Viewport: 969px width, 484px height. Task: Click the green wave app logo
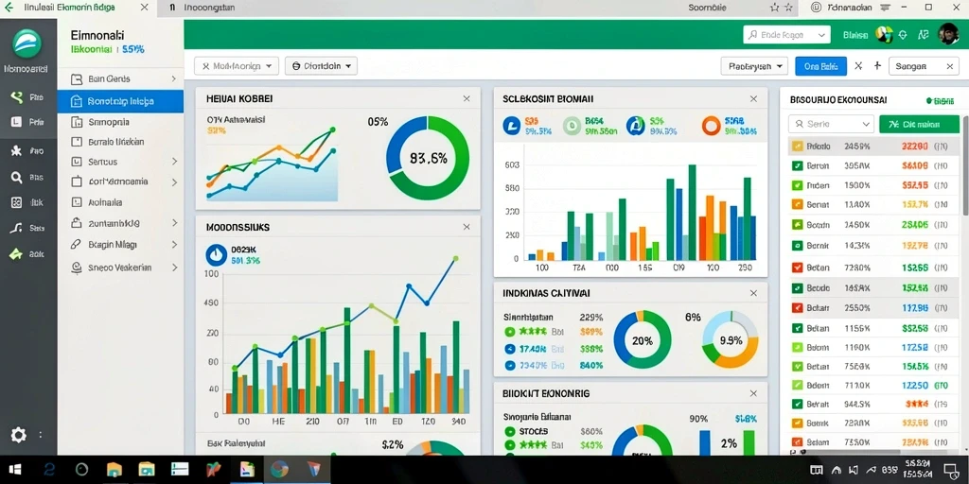[x=27, y=43]
